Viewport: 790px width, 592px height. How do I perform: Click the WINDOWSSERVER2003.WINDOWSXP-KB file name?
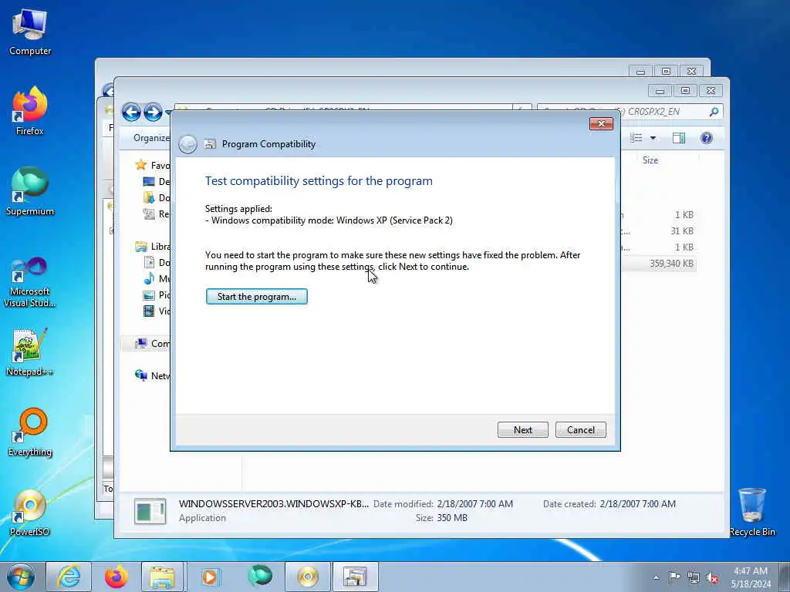274,504
